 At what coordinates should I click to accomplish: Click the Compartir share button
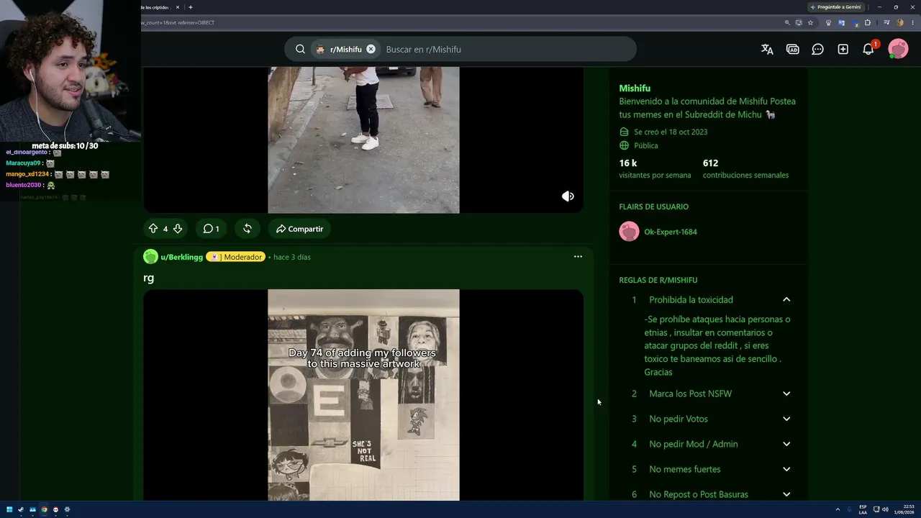coord(299,229)
